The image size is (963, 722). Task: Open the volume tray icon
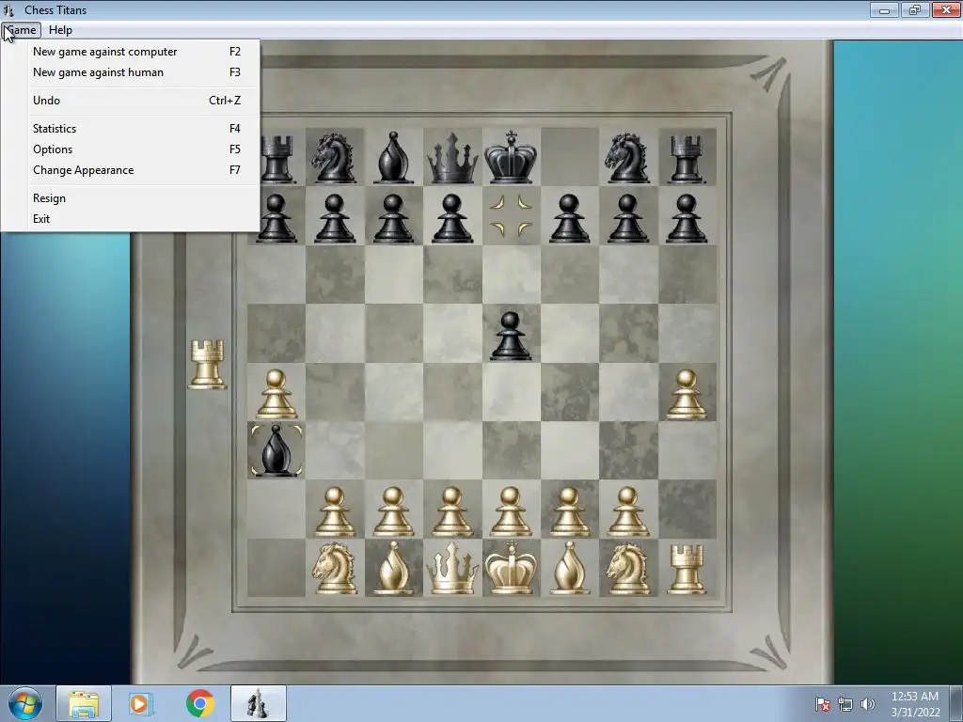867,704
